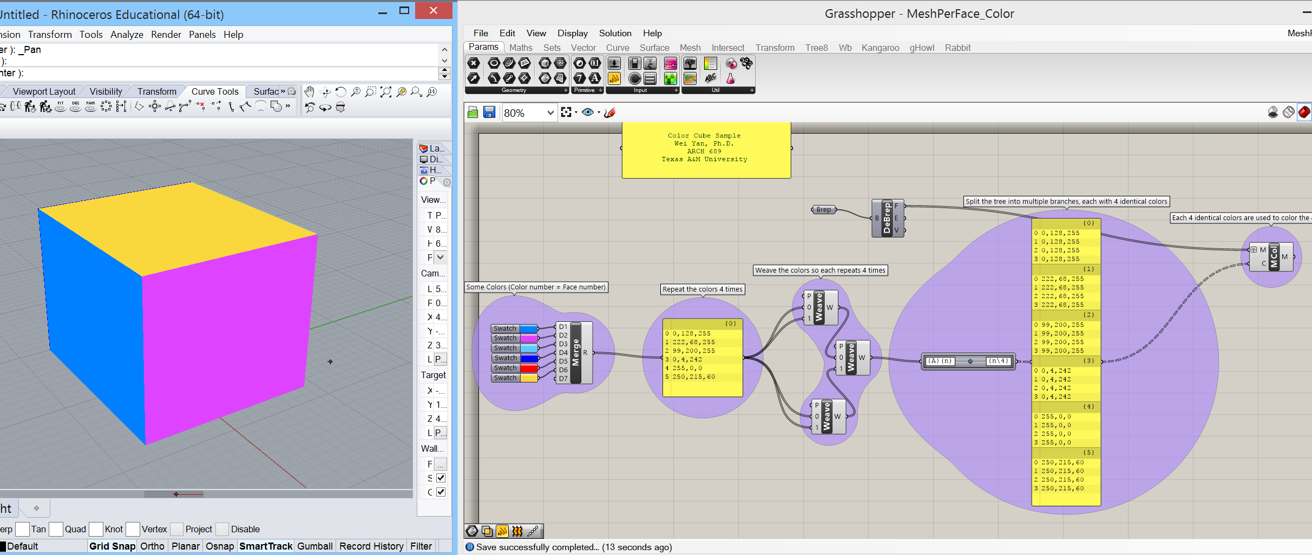
Task: Select the Pan hand tool in Rhino
Action: click(309, 92)
